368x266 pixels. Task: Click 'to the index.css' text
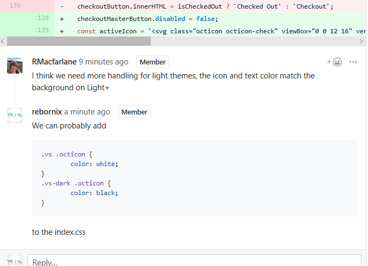tap(58, 232)
